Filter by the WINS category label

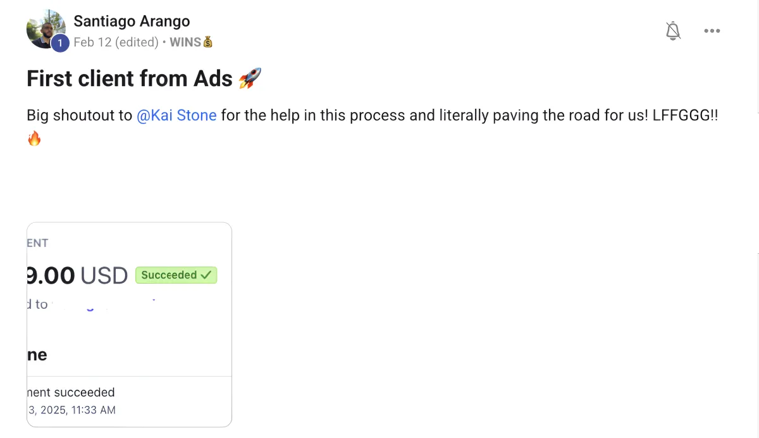[x=185, y=42]
